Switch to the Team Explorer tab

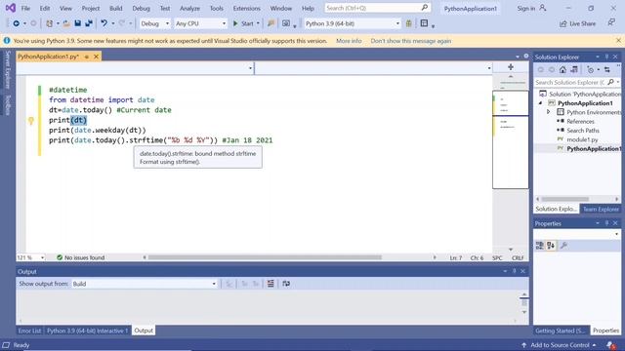pos(601,209)
